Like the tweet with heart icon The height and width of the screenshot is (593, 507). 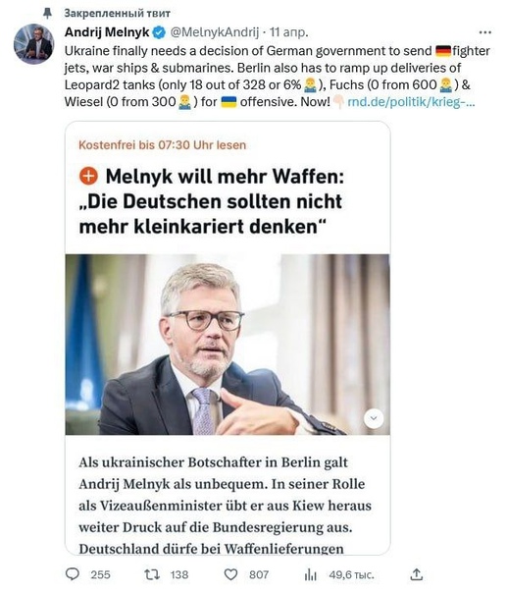[x=230, y=574]
